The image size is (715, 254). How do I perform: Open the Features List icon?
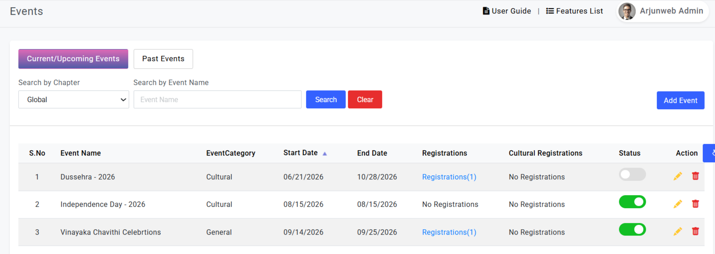click(550, 11)
